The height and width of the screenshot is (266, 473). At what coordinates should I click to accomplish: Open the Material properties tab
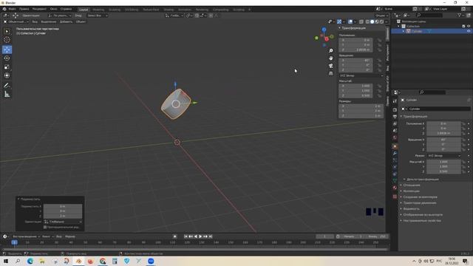(395, 188)
